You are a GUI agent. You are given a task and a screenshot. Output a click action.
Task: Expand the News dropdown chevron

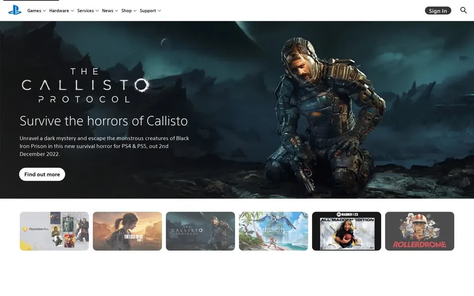[x=117, y=11]
